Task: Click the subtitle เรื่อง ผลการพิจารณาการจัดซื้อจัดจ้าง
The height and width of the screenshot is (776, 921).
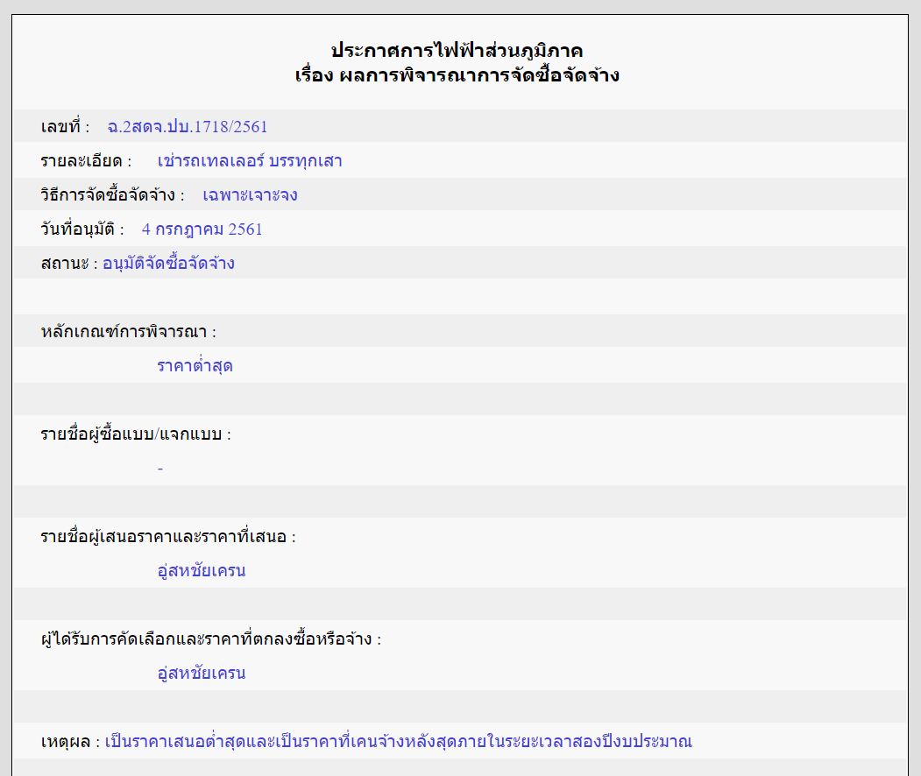Action: click(457, 75)
